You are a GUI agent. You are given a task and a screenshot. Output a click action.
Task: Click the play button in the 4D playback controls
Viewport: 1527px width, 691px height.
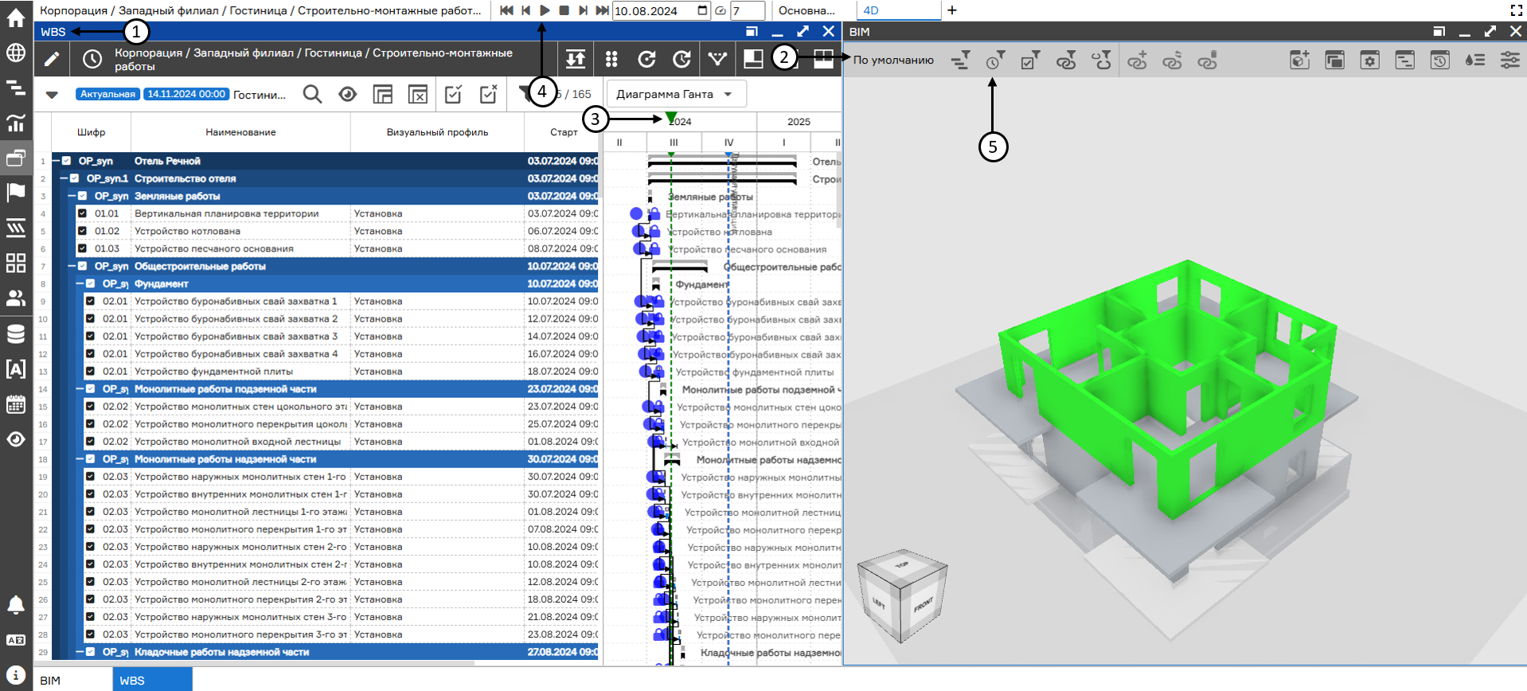tap(545, 10)
